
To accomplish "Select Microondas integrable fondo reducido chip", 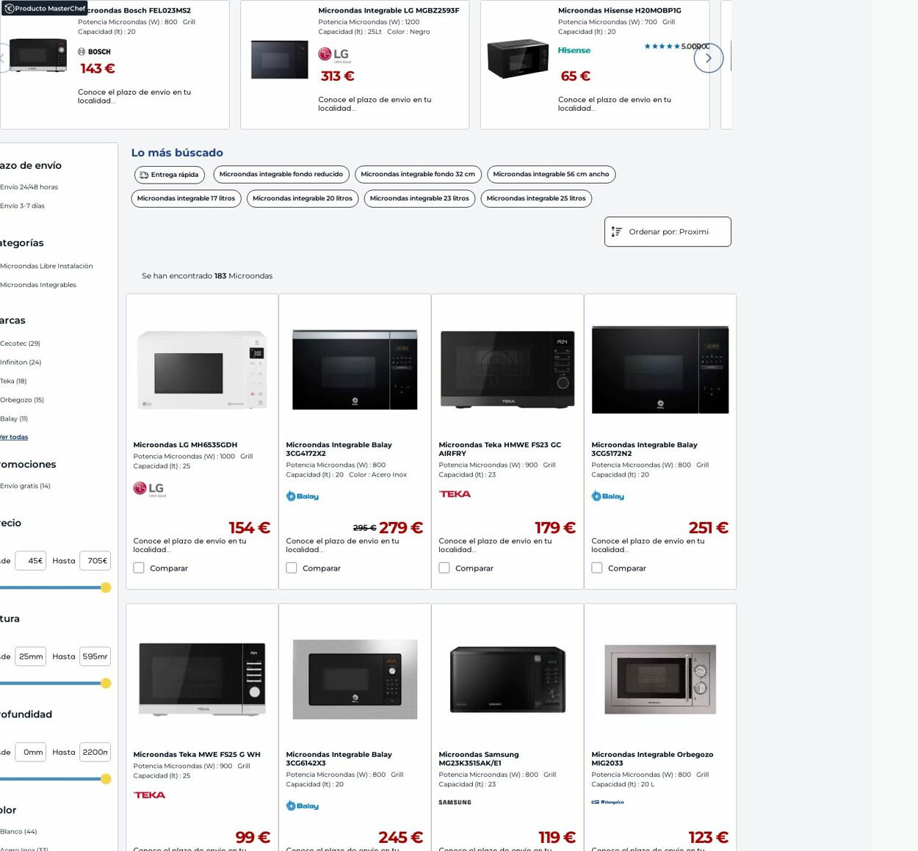I will tap(281, 174).
